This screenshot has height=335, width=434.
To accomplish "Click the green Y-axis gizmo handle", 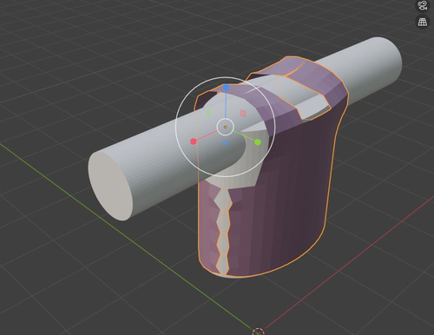I will 258,142.
